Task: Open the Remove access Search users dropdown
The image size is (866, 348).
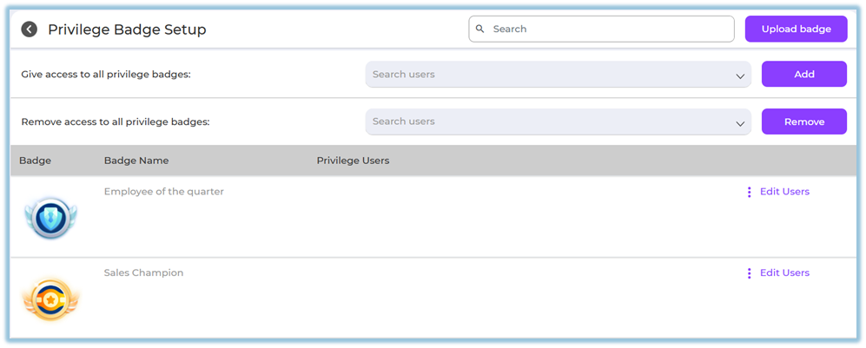Action: click(x=547, y=121)
